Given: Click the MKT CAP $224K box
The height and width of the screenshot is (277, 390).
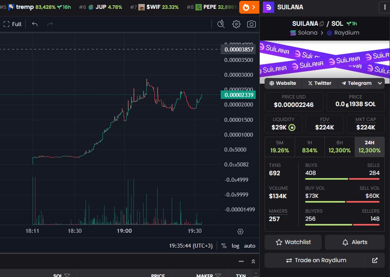Looking at the screenshot, I should point(365,124).
